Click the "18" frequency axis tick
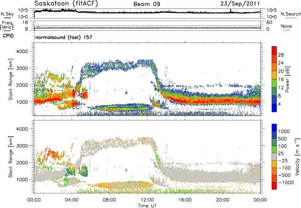 (25, 23)
